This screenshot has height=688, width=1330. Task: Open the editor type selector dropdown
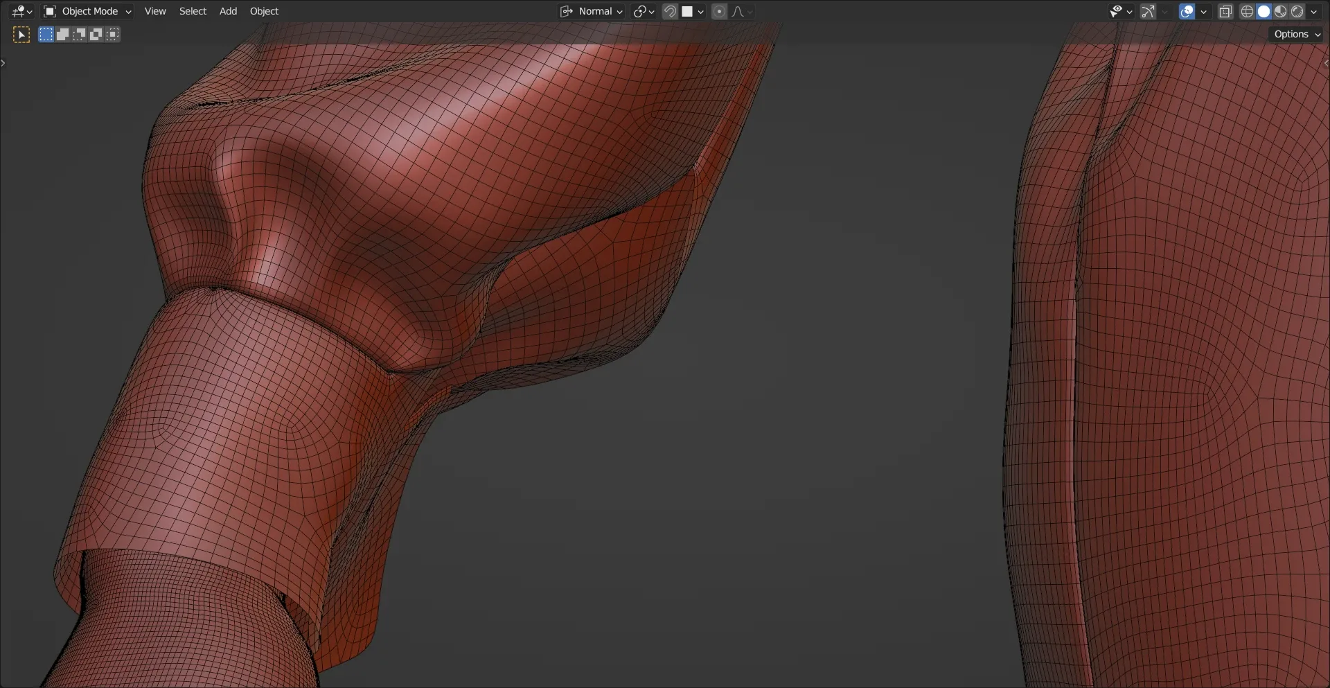click(22, 11)
